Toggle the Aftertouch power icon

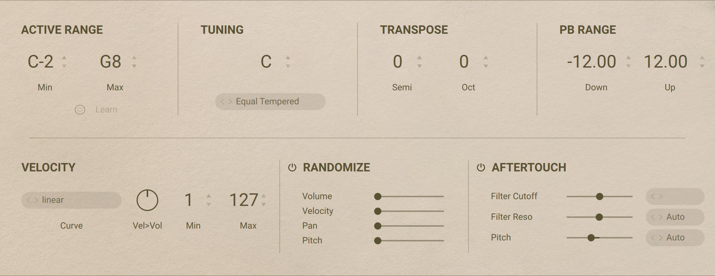click(x=481, y=167)
